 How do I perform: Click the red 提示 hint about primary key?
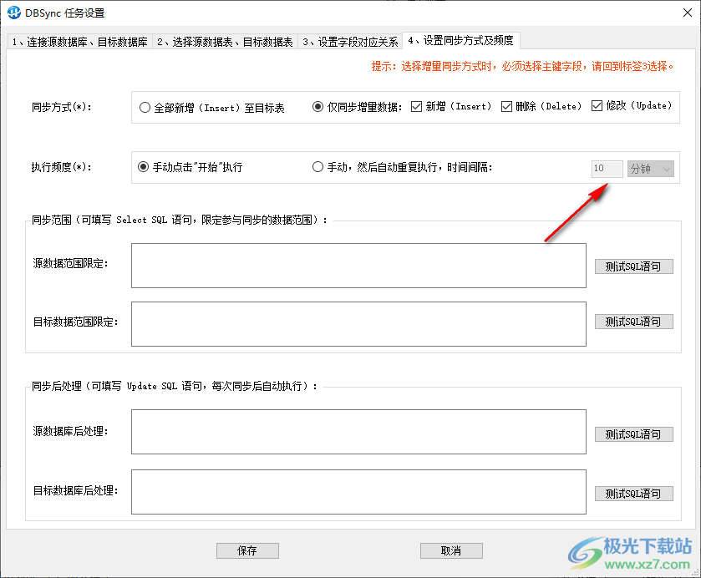(523, 67)
